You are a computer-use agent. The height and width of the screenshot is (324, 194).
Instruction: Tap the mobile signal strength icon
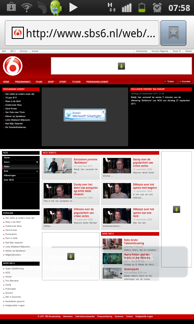[127, 8]
